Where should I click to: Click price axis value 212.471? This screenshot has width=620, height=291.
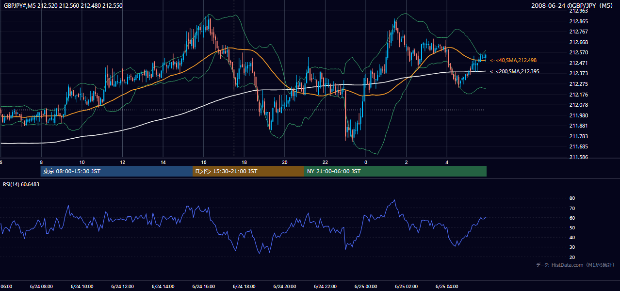[578, 63]
